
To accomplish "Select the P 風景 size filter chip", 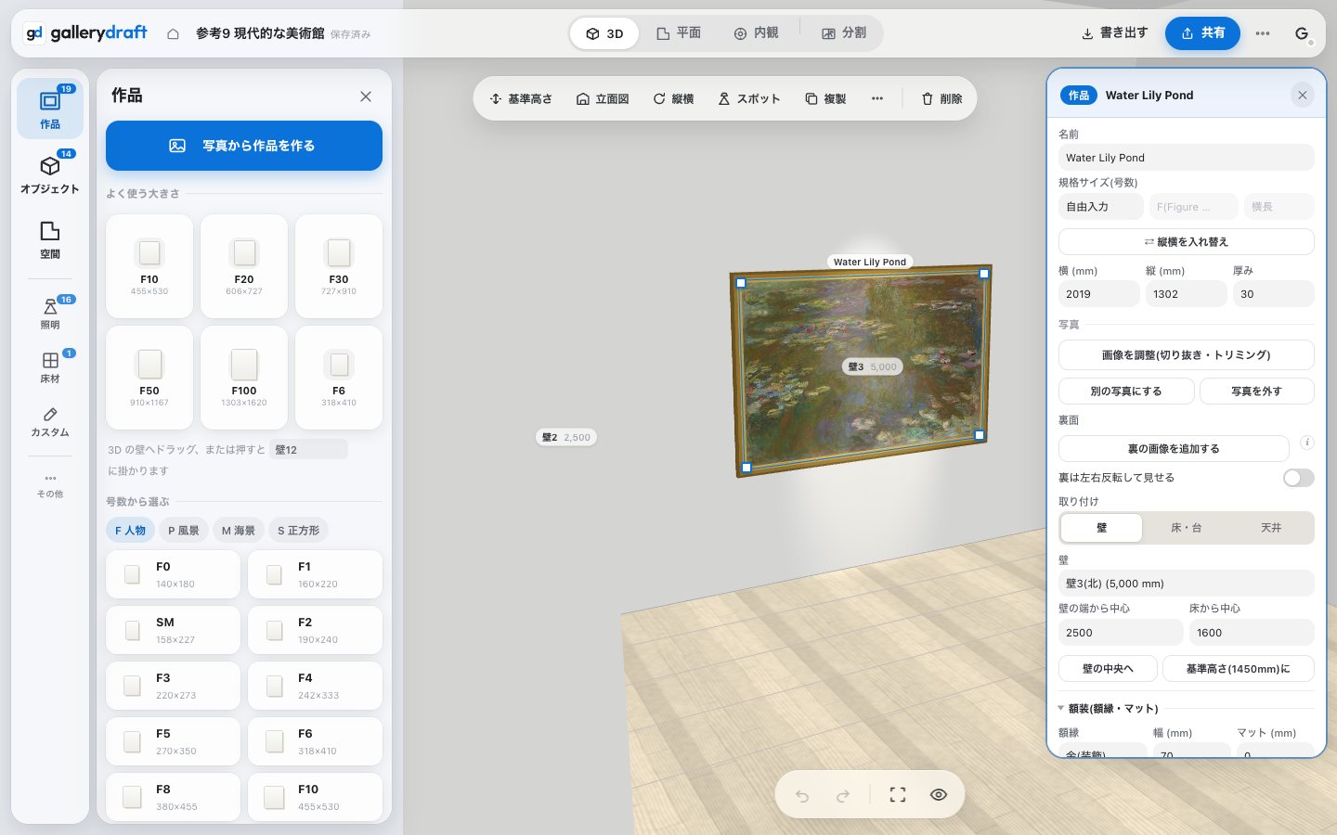I will tap(183, 531).
